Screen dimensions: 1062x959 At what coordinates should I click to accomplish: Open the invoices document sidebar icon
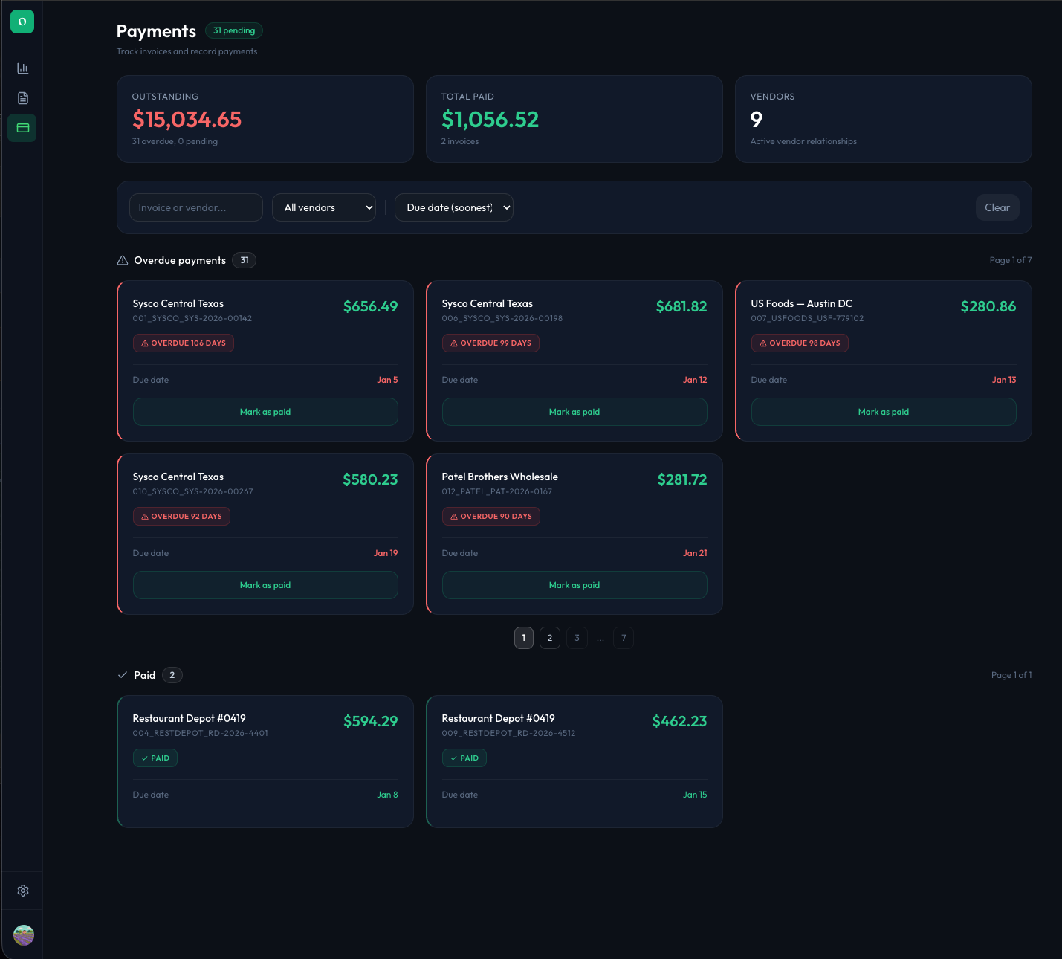point(23,98)
